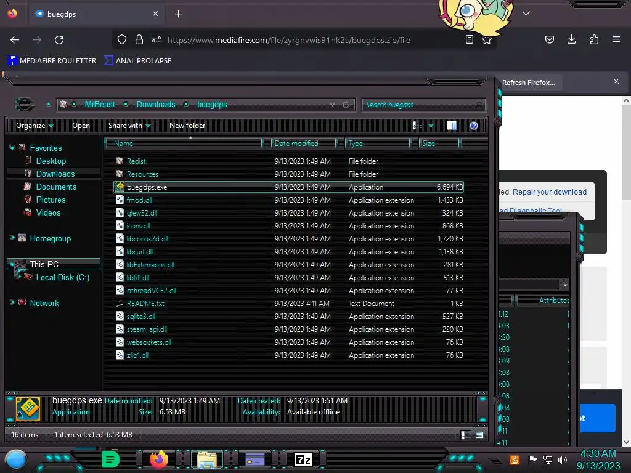Click the volume speaker tray icon
This screenshot has width=631, height=473.
[563, 459]
